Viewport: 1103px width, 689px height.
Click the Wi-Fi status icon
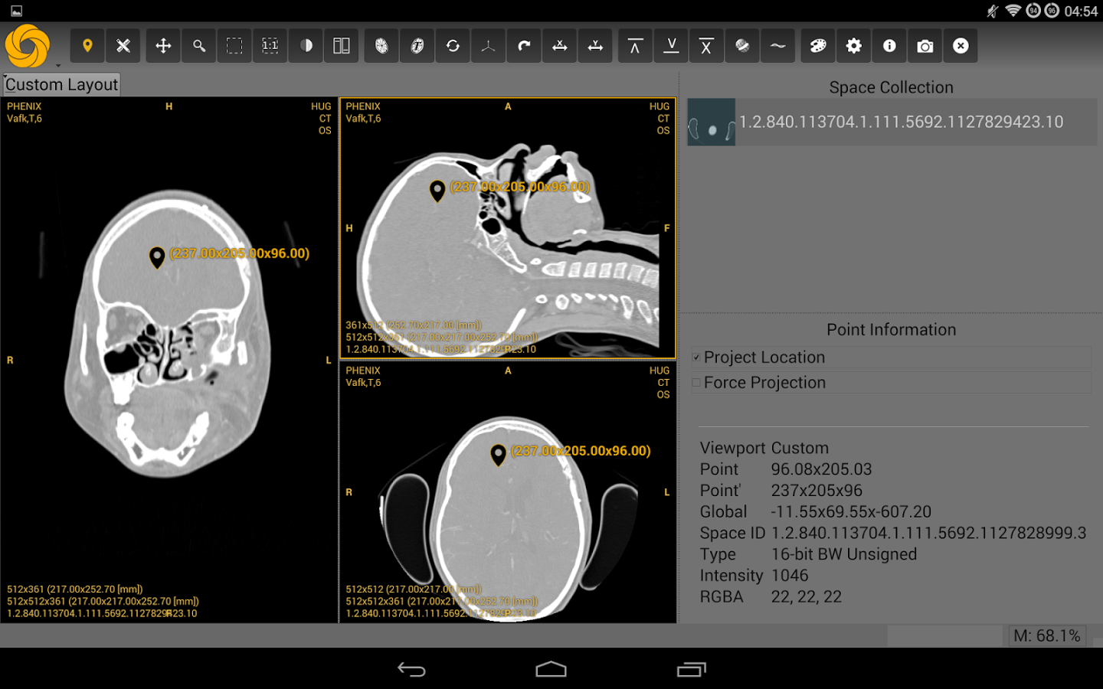click(x=1013, y=11)
